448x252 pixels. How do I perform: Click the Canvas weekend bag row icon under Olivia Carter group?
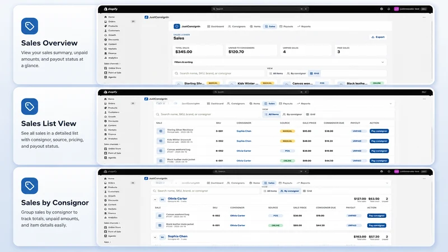point(160,216)
